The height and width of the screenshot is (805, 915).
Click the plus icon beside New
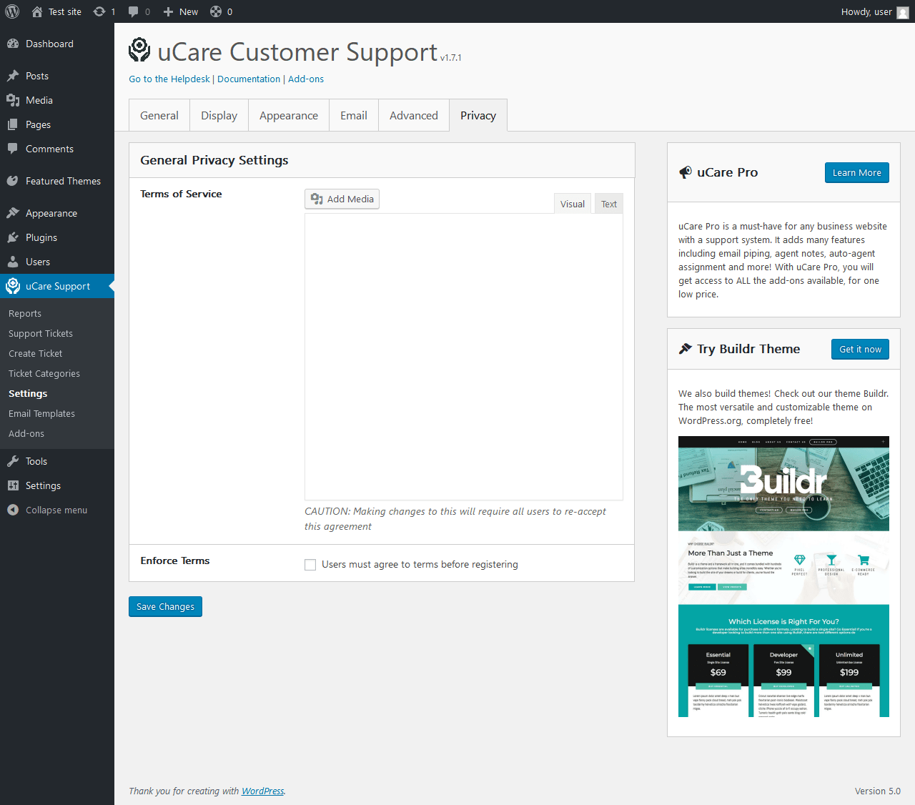coord(168,11)
